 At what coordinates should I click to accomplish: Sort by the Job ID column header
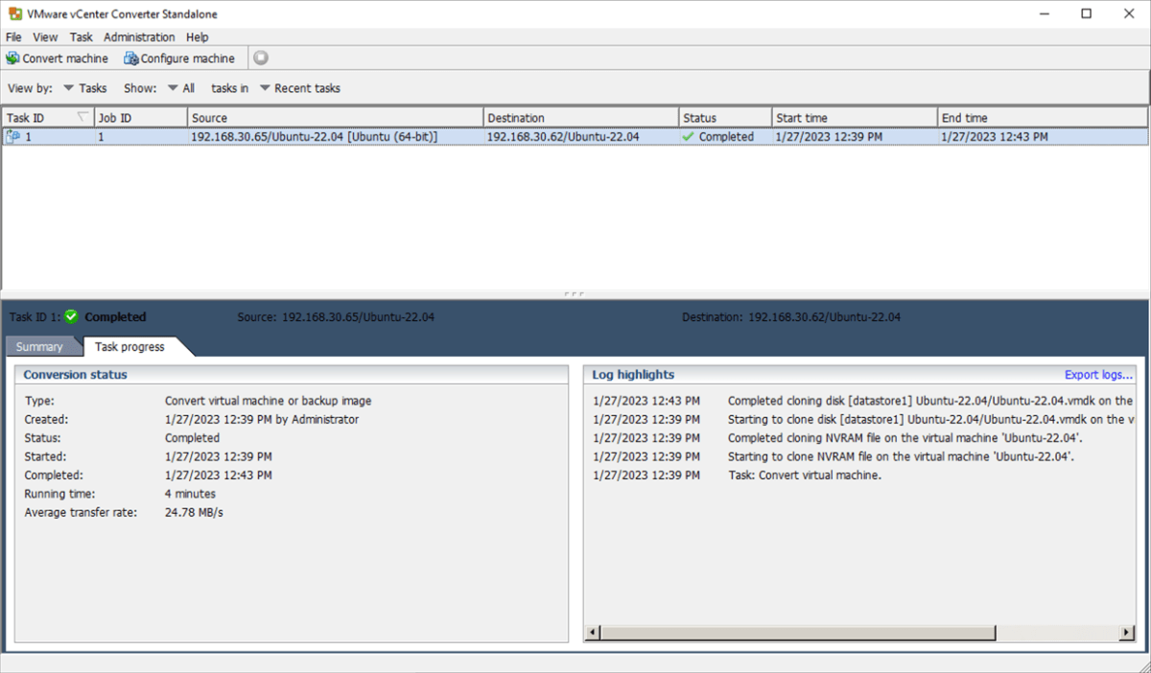click(x=140, y=118)
